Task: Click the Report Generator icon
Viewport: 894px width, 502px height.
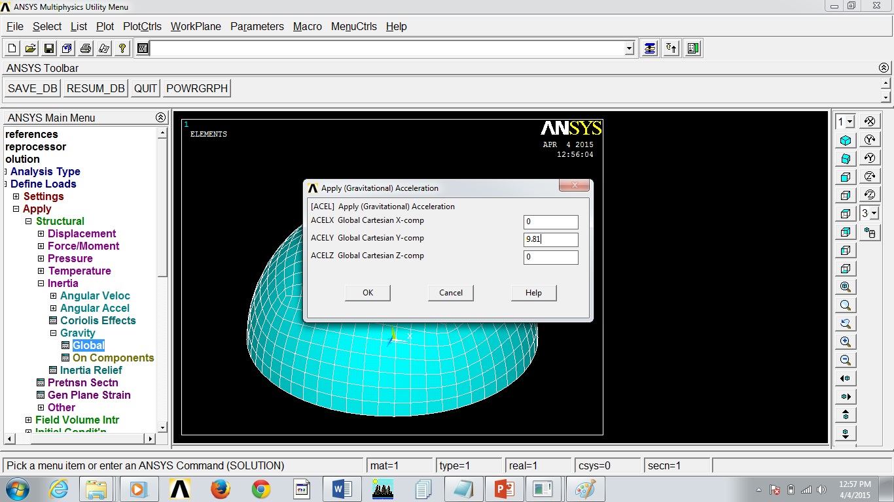Action: coord(103,48)
